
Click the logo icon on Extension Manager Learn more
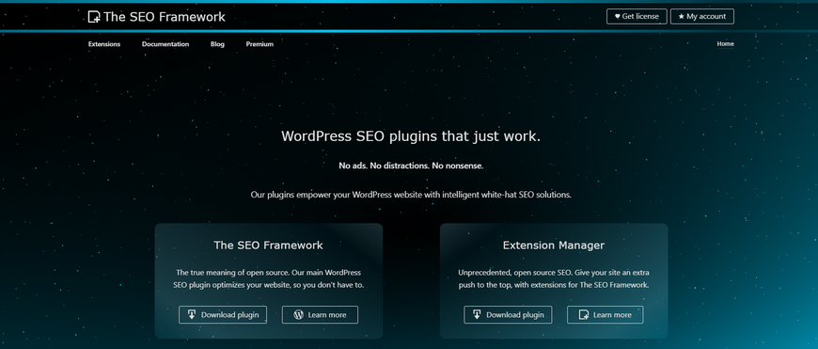pyautogui.click(x=584, y=314)
